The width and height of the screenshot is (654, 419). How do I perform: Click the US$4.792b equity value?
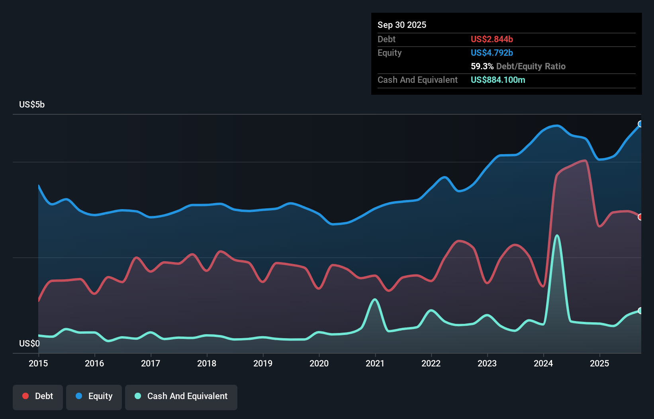pos(492,53)
